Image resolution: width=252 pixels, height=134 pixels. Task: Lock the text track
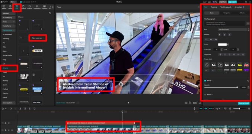coord(6,123)
